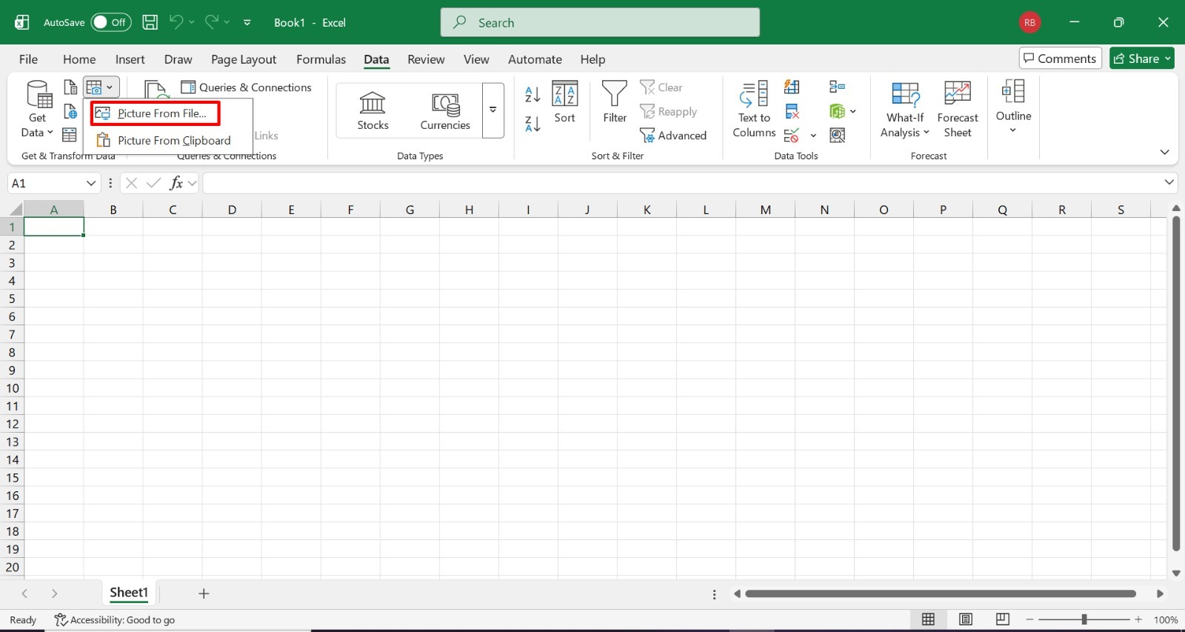This screenshot has width=1185, height=632.
Task: Expand the Data Types gallery
Action: pyautogui.click(x=493, y=110)
